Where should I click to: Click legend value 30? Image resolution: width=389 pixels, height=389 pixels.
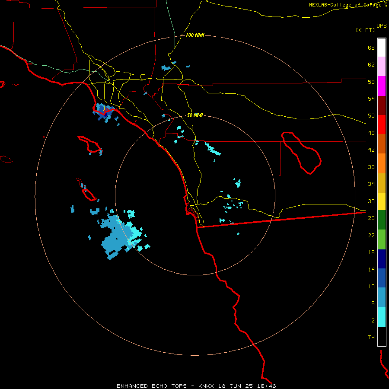pyautogui.click(x=371, y=201)
